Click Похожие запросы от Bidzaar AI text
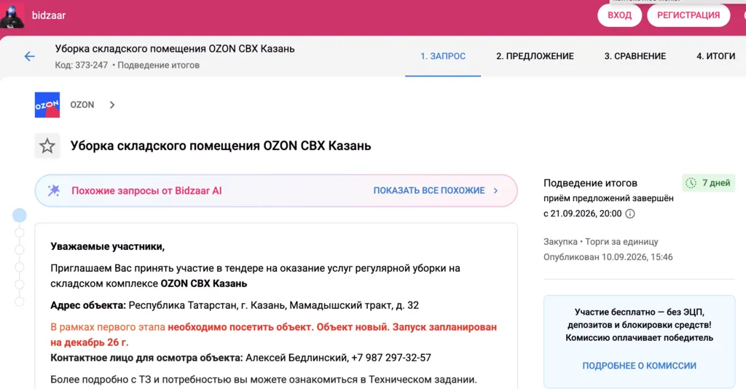This screenshot has height=389, width=746. tap(146, 191)
